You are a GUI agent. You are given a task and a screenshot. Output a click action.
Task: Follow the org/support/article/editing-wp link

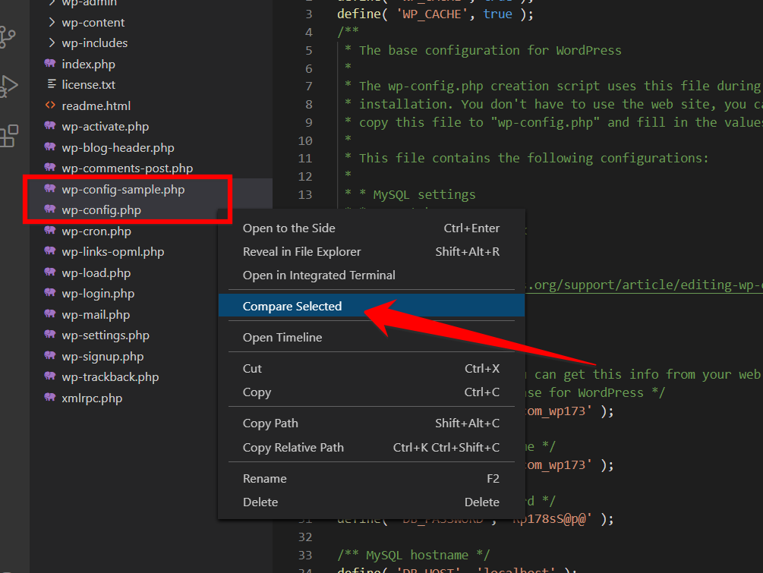[x=644, y=285]
